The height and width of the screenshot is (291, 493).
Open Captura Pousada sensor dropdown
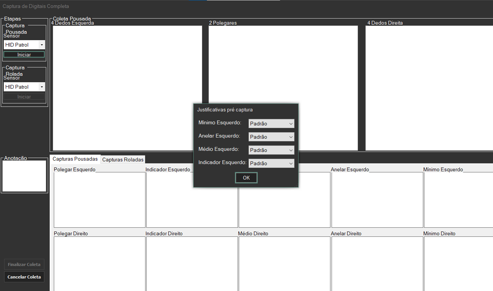tap(24, 45)
